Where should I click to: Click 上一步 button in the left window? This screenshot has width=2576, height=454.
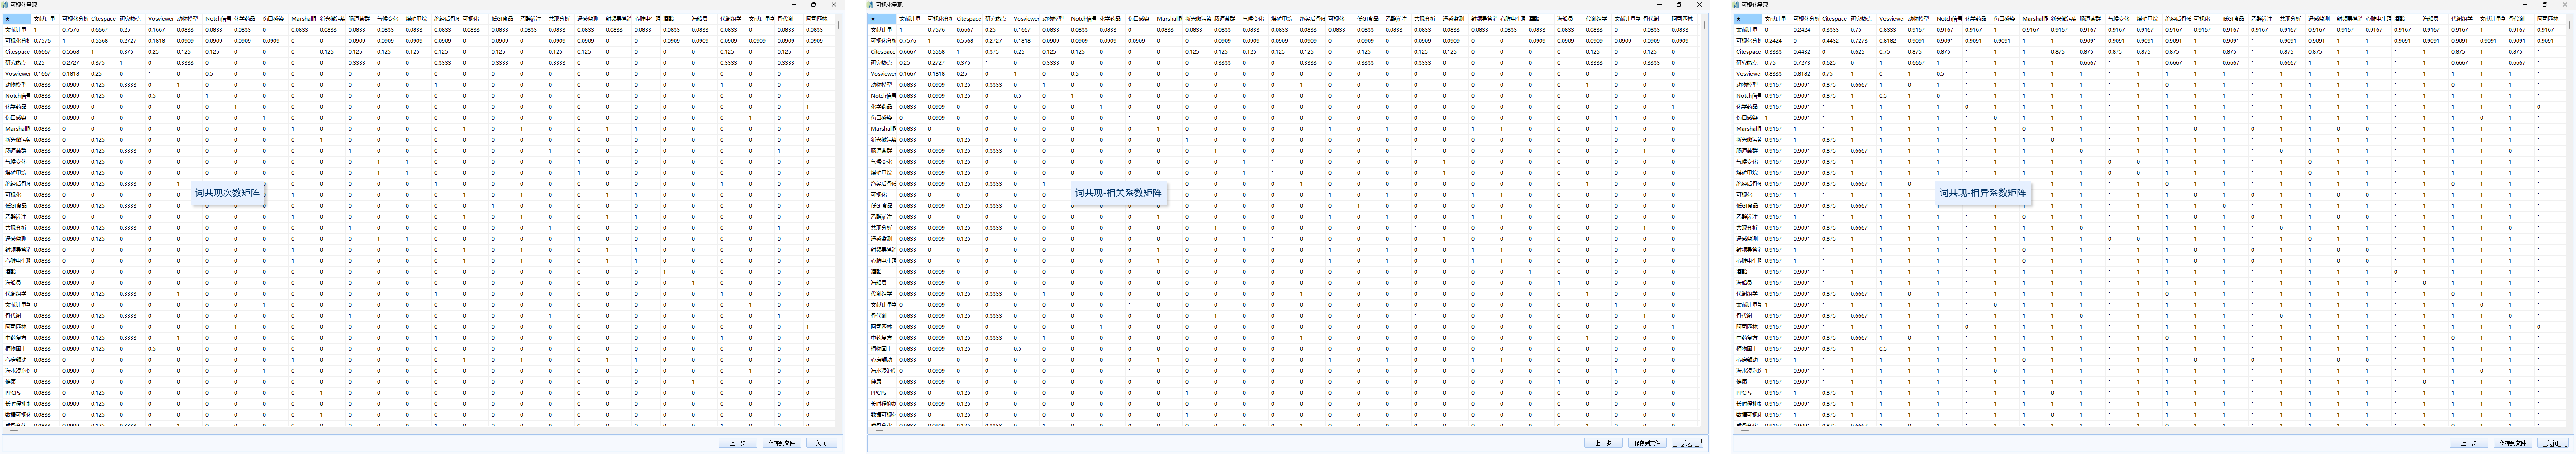coord(737,443)
